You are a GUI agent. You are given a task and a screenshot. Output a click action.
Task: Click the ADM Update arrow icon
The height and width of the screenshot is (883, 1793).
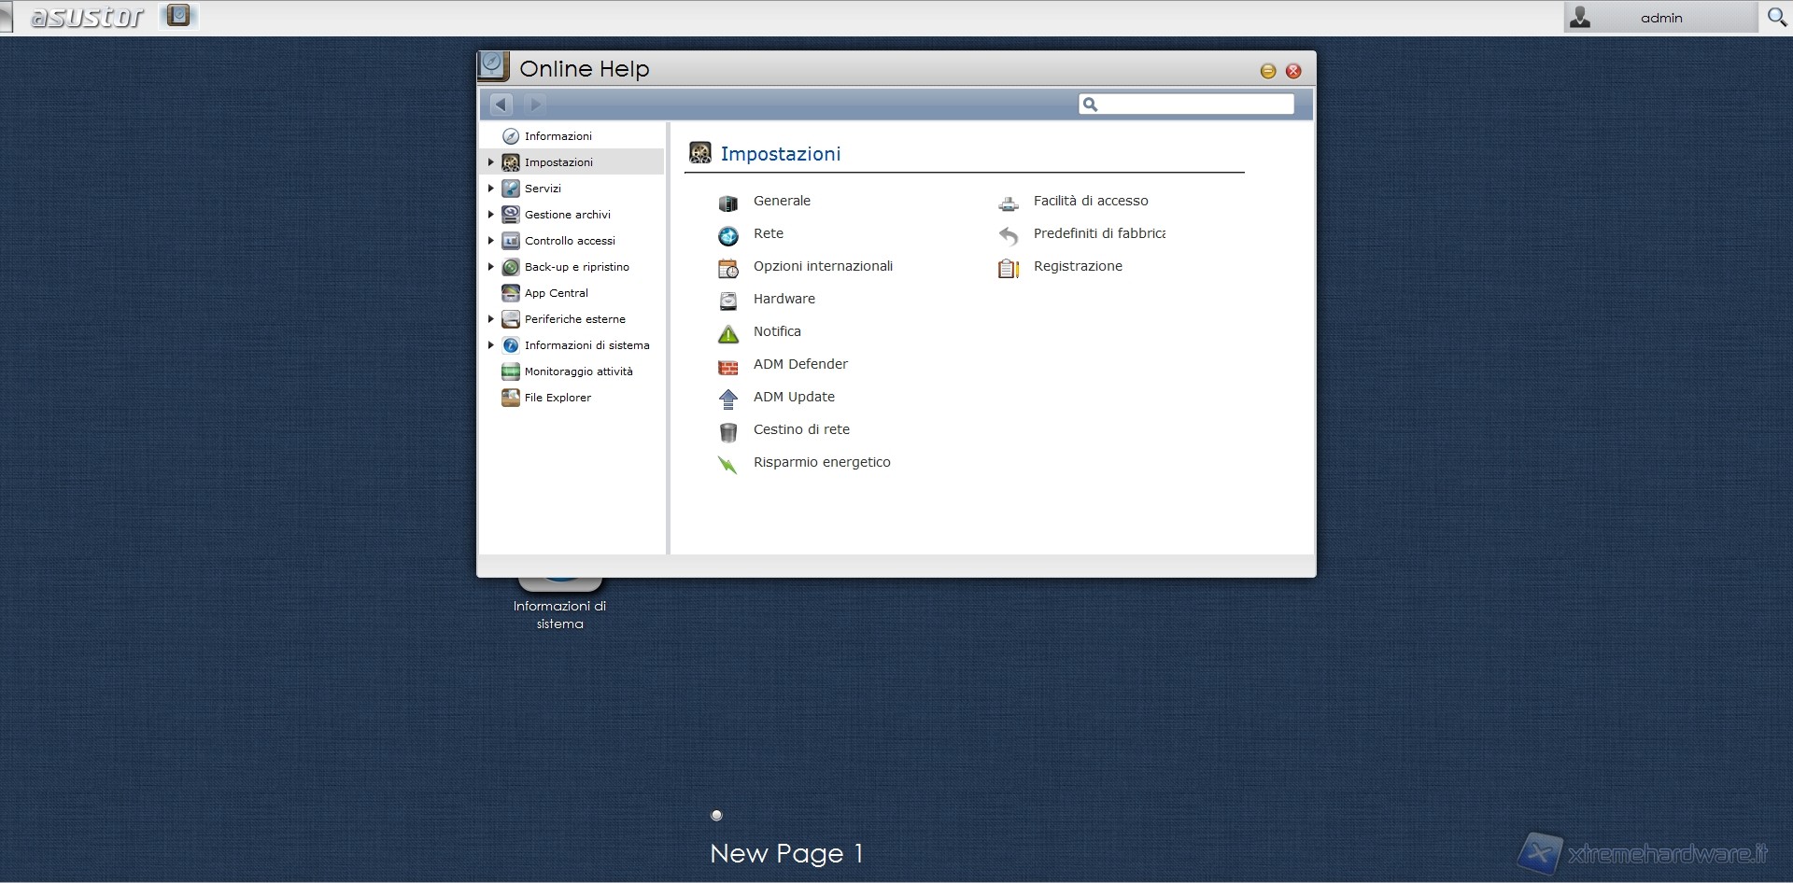coord(727,399)
